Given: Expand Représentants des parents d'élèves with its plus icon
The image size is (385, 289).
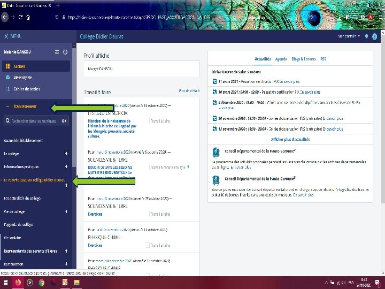Looking at the screenshot, I should [x=66, y=251].
